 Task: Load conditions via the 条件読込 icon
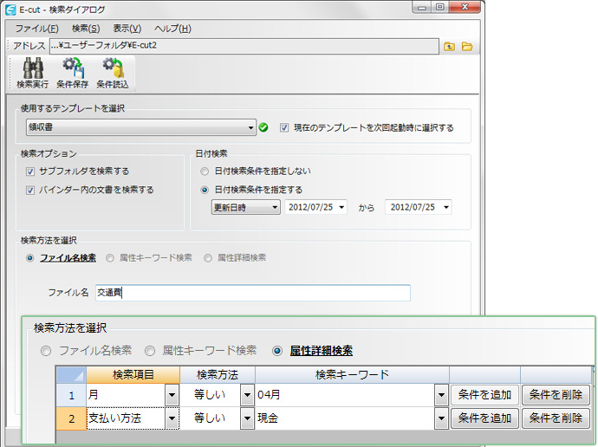pyautogui.click(x=113, y=73)
